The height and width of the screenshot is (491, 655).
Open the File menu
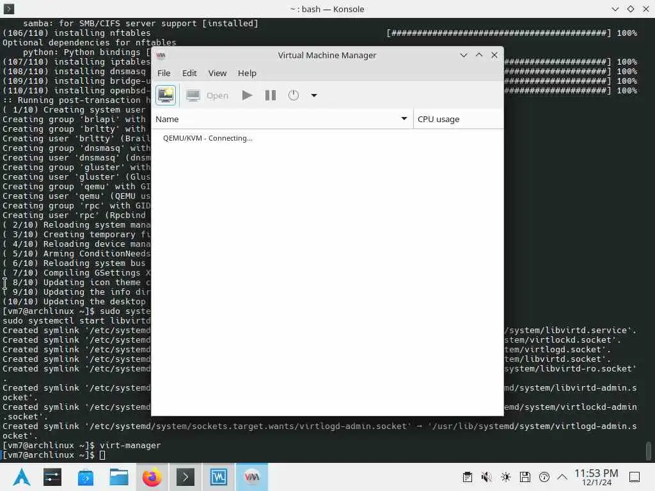(164, 73)
